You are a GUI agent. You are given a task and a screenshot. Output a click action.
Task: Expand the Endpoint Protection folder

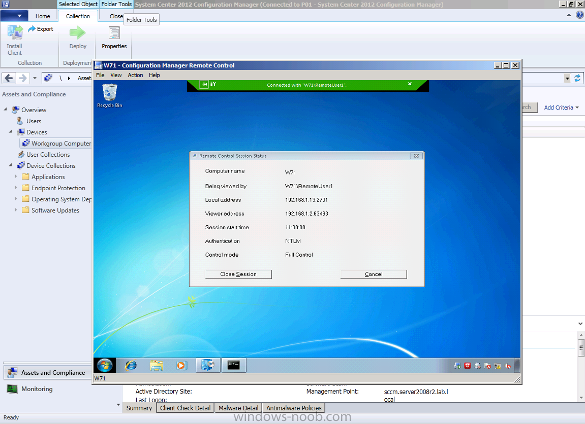[x=16, y=188]
